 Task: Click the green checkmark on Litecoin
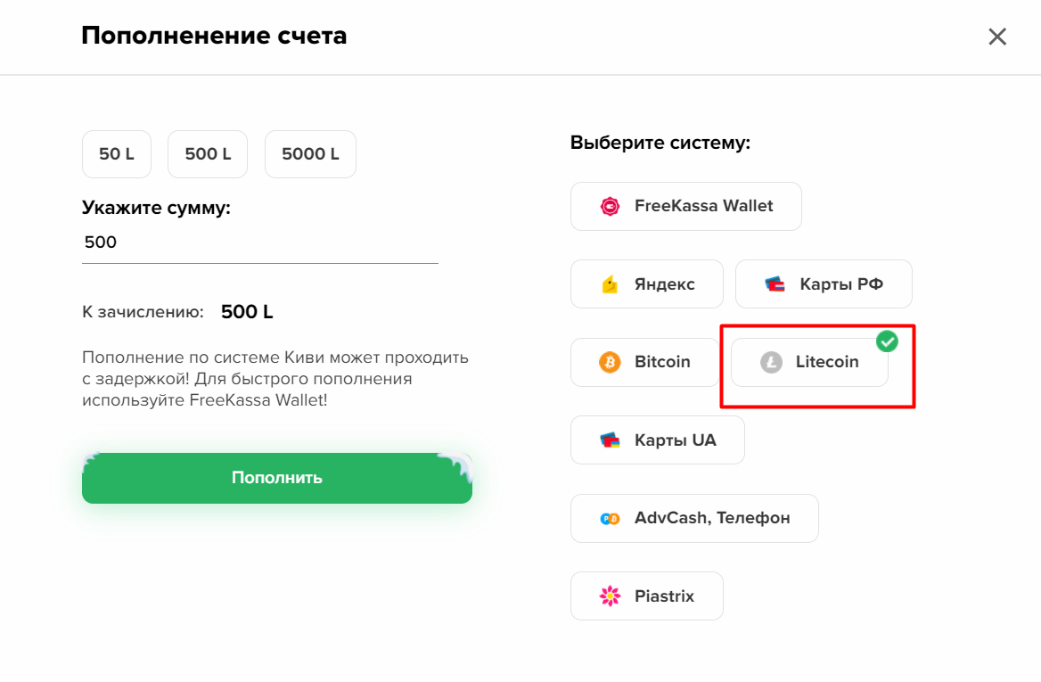click(887, 341)
